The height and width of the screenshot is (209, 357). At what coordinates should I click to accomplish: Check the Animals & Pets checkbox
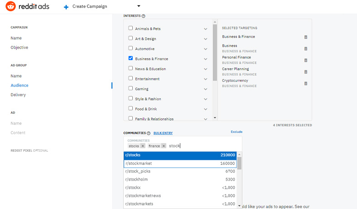click(130, 28)
